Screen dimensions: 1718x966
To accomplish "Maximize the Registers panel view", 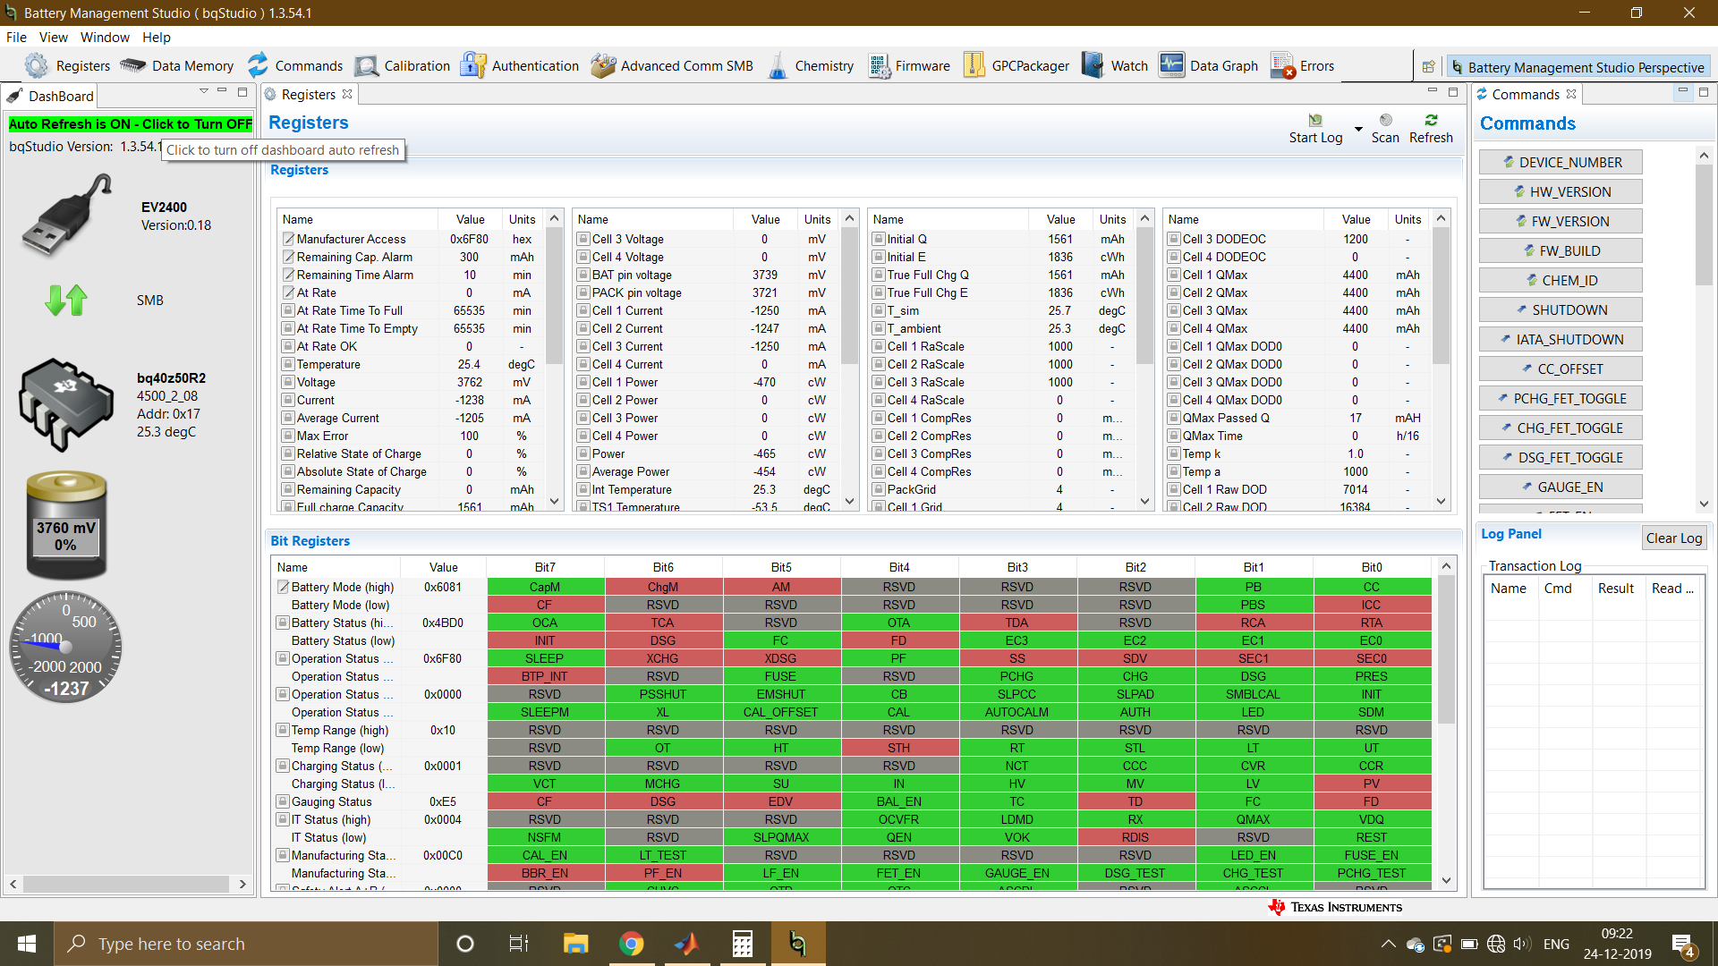I will (1453, 91).
